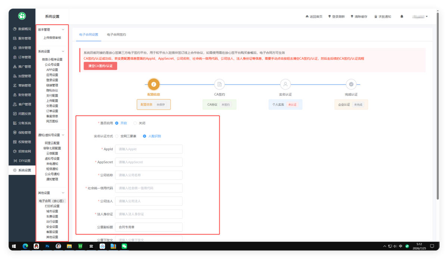
Task: Select 权限管理 in the sidebar
Action: coord(22,142)
